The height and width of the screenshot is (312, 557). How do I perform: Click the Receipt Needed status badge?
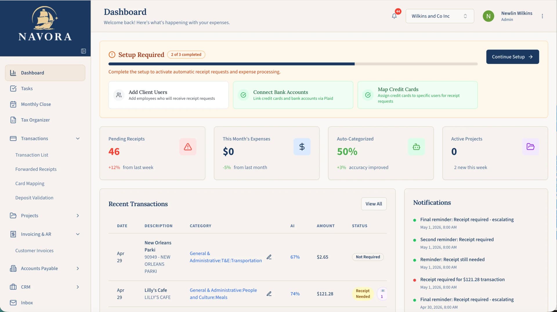point(363,294)
